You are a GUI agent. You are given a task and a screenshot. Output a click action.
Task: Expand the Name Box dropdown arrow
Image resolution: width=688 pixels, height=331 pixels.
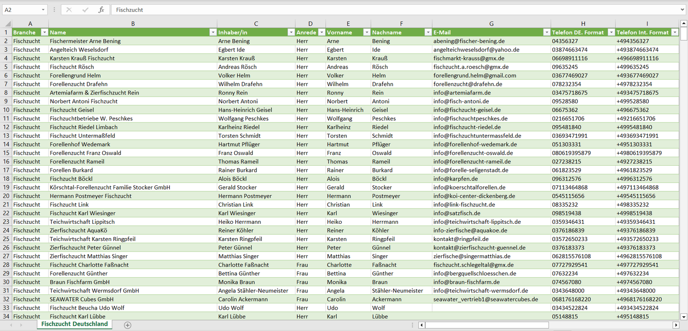point(43,10)
